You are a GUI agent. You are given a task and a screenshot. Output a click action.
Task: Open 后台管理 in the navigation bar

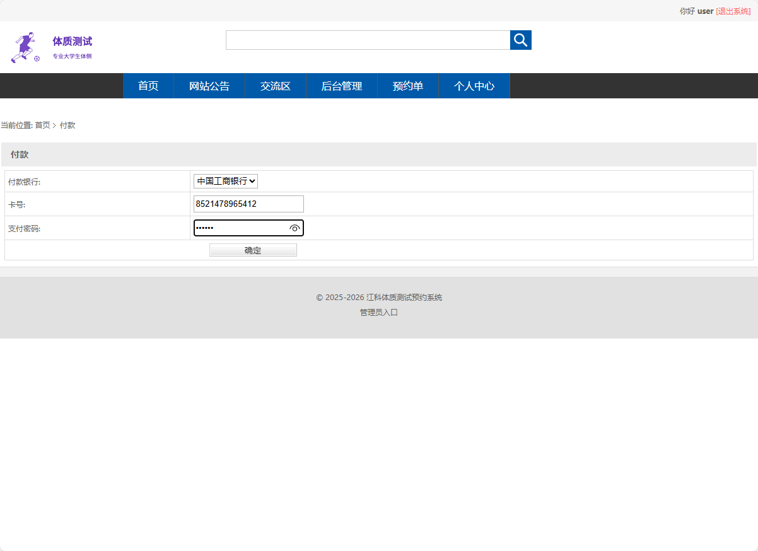tap(342, 86)
